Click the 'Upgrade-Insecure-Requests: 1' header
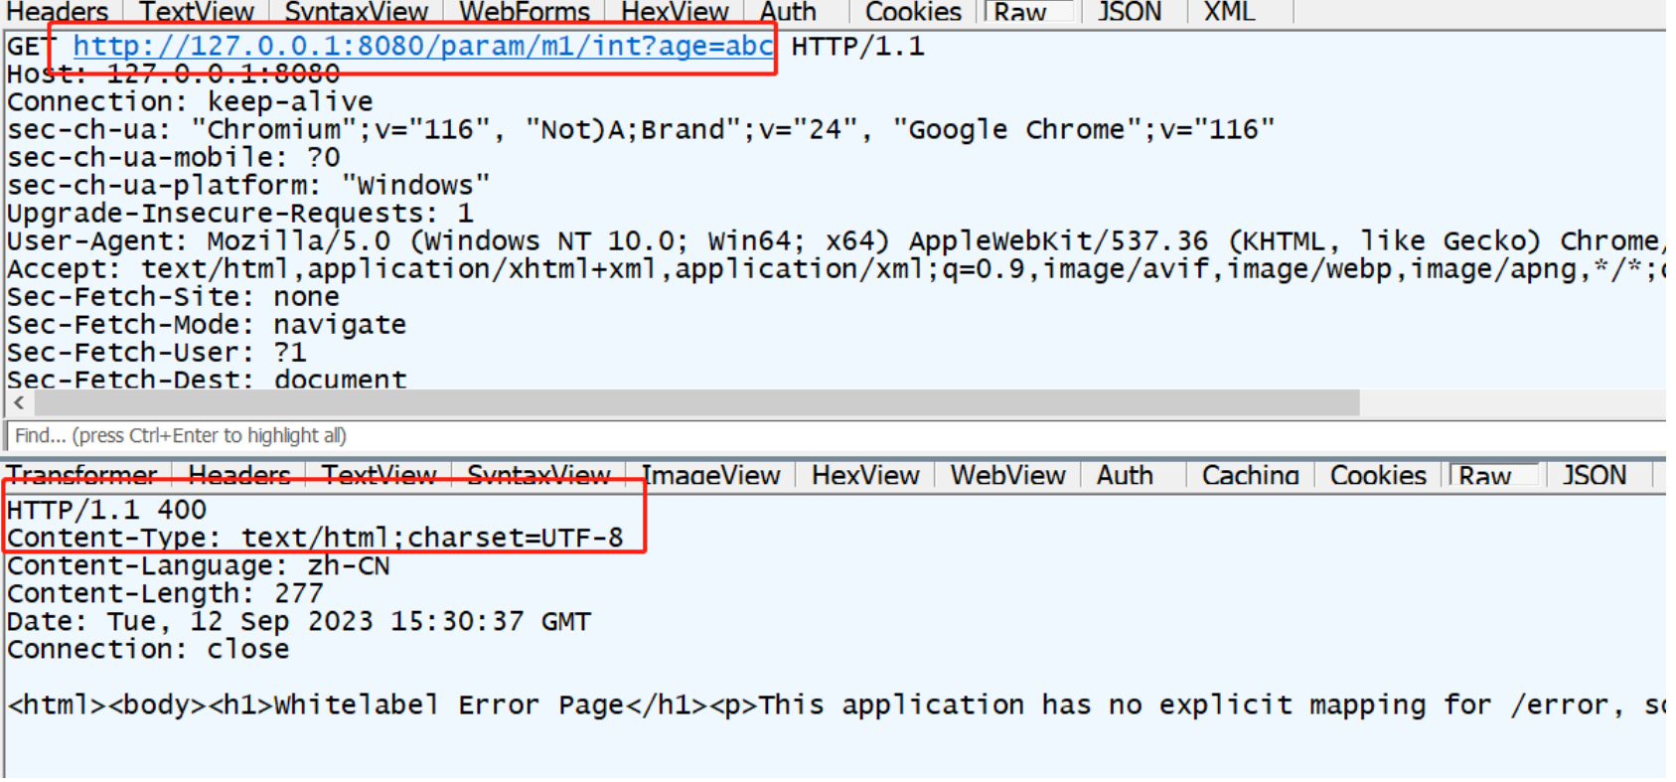Screen dimensions: 1676x782 pyautogui.click(x=239, y=213)
